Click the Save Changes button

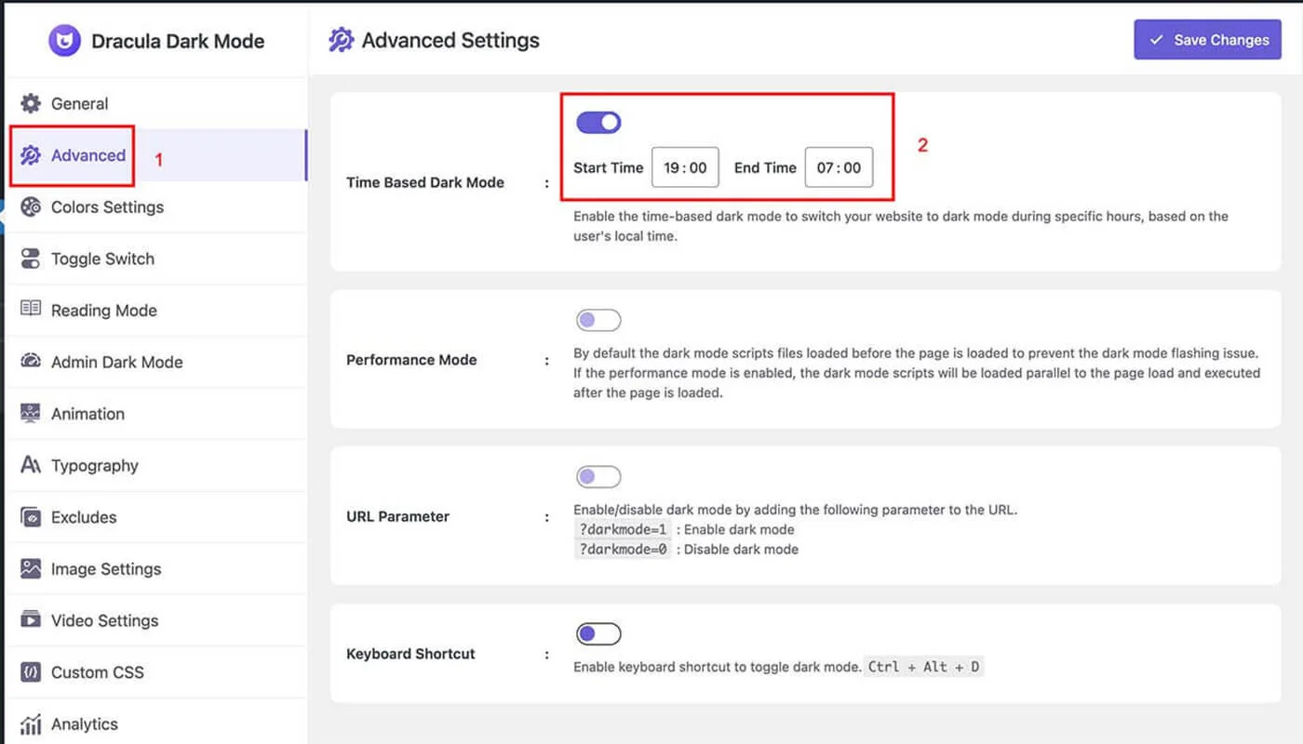1207,40
